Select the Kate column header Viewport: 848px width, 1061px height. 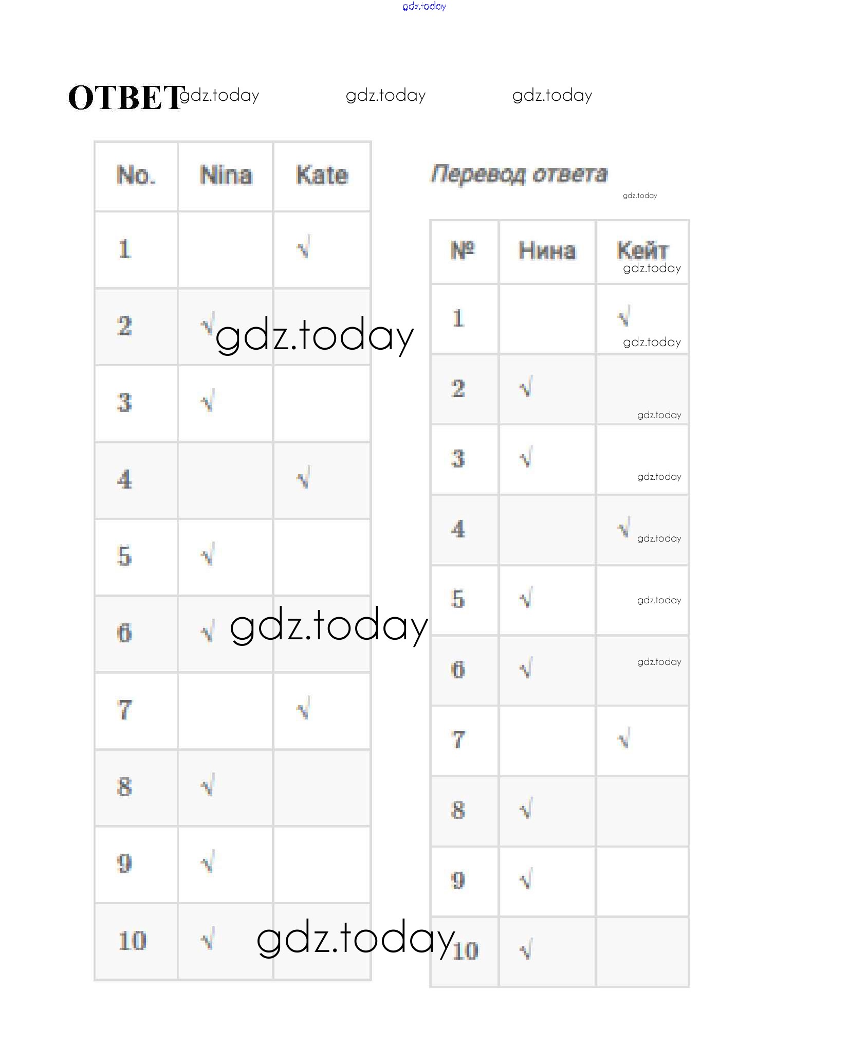click(x=322, y=175)
